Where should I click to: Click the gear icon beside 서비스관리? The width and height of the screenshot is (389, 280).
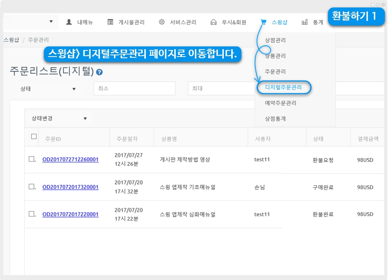tap(162, 22)
